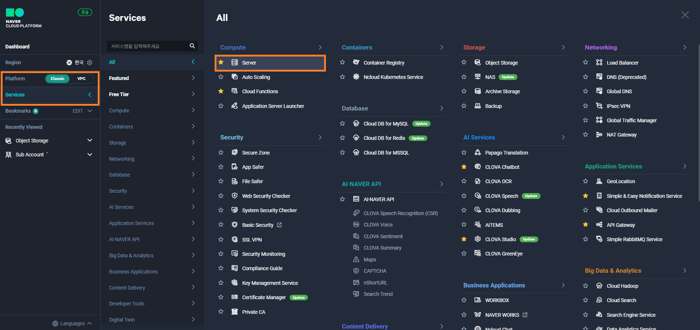Open the NAVER WORKS external link
This screenshot has width=700, height=330.
point(525,315)
